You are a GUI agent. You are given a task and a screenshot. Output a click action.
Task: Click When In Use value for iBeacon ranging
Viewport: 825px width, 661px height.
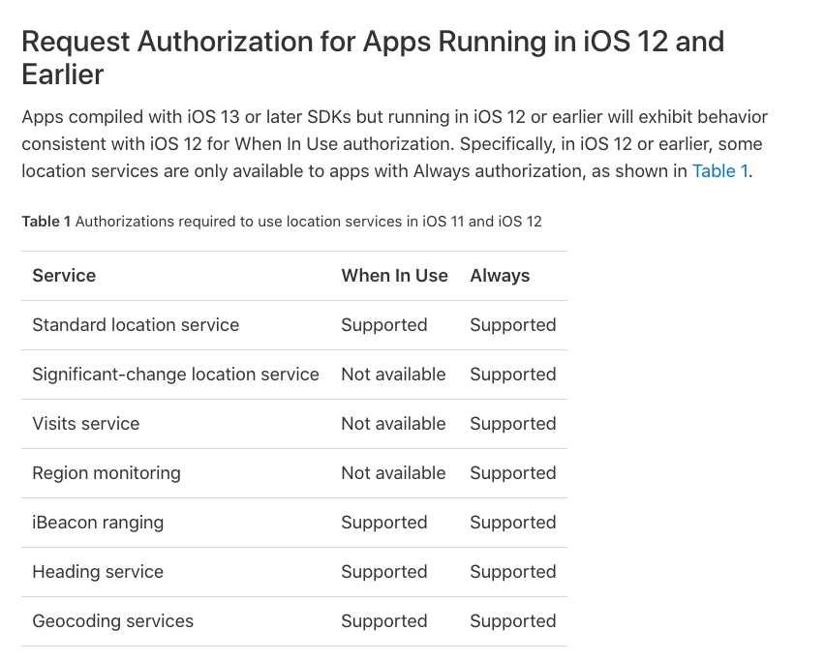click(384, 523)
